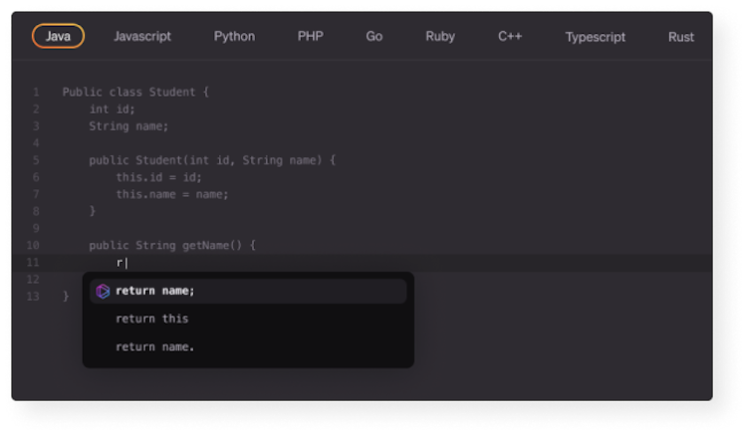Screen dimensions: 747x435
Task: Switch to the Javascript tab
Action: 142,36
